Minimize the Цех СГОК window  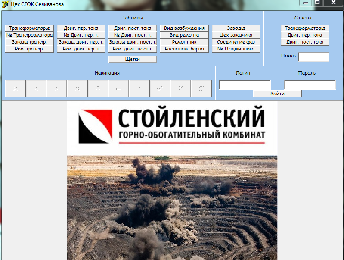click(306, 3)
